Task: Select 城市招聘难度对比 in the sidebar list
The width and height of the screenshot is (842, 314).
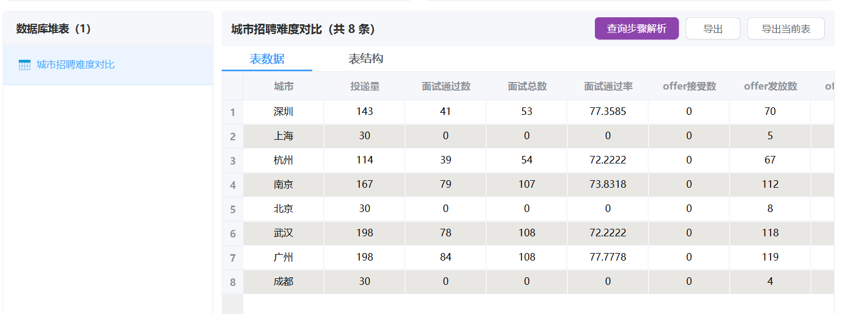Action: click(75, 65)
